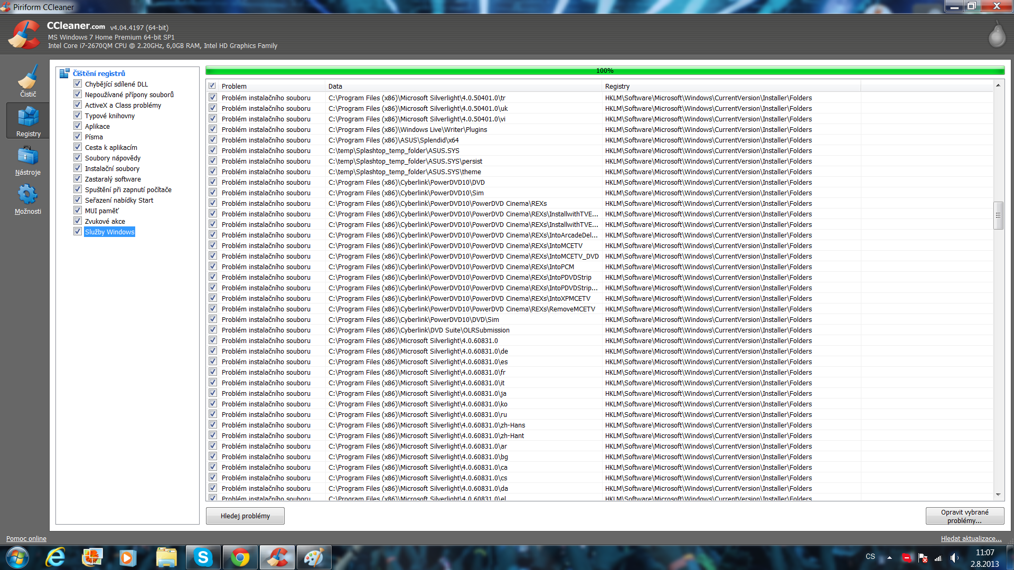
Task: Select the REXs\RemoveMCETV row
Action: 600,309
